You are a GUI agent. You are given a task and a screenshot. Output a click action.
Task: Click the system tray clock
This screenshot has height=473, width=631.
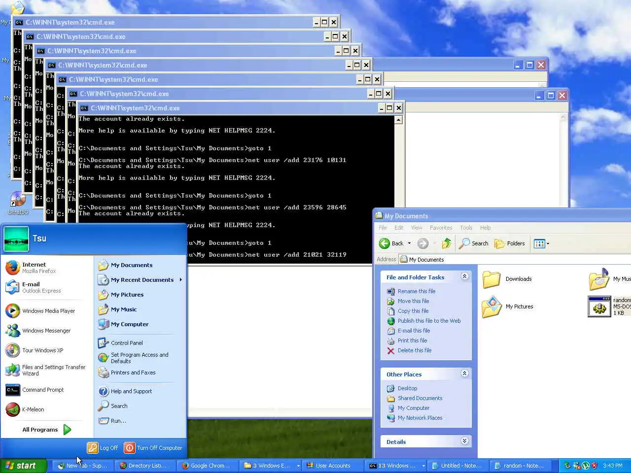tap(613, 466)
